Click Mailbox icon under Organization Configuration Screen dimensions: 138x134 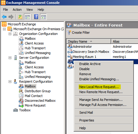[x=21, y=38]
